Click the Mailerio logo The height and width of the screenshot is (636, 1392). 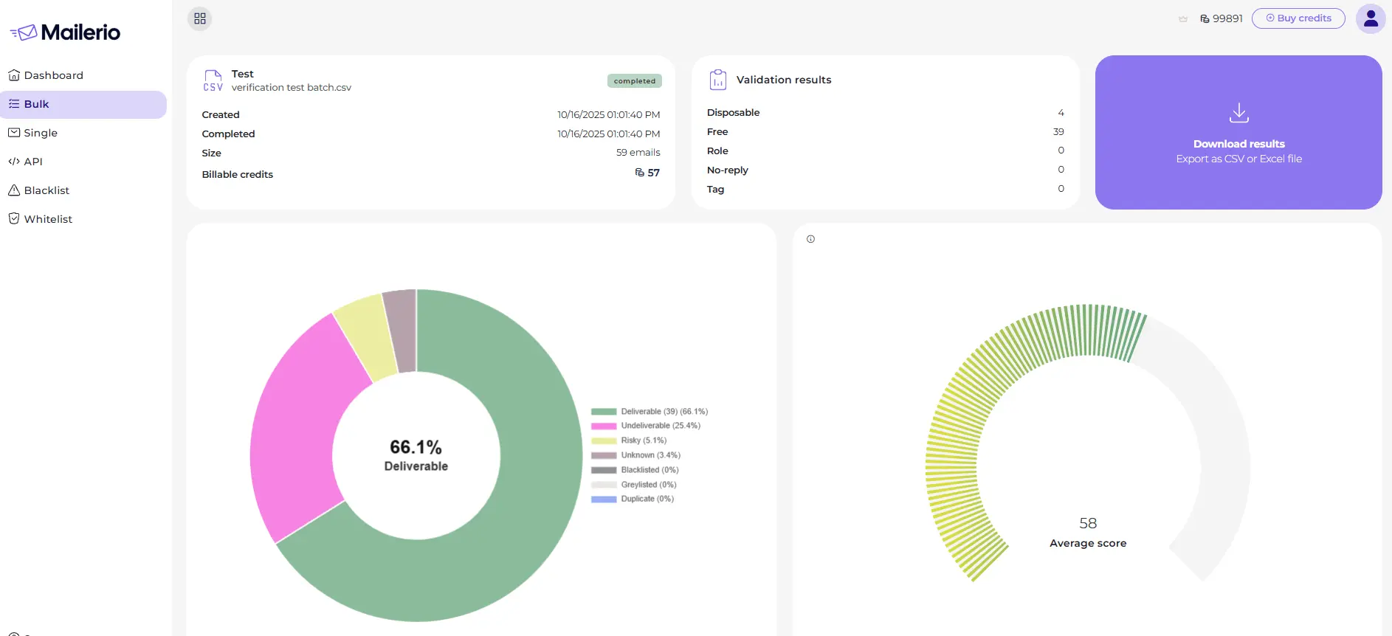(x=65, y=32)
